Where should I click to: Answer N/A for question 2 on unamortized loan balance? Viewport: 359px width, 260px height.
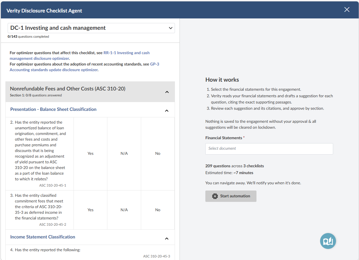(x=124, y=153)
